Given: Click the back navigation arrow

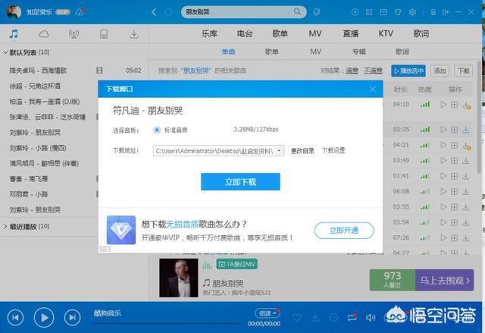Looking at the screenshot, I should 154,12.
